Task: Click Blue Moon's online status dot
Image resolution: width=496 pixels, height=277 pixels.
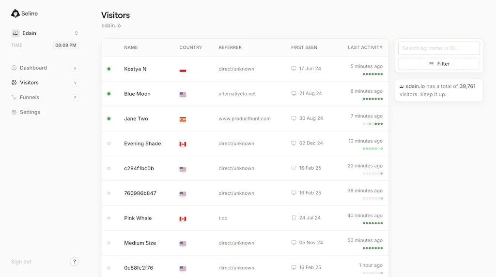Action: tap(109, 94)
